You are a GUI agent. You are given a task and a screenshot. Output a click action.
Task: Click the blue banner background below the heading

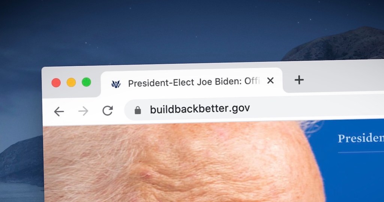click(x=355, y=178)
